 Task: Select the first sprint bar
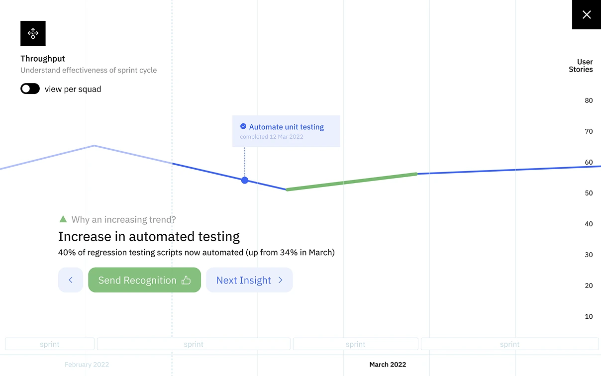[50, 344]
